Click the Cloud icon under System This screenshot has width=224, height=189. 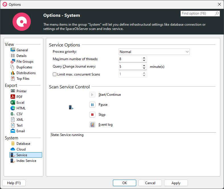click(x=13, y=149)
